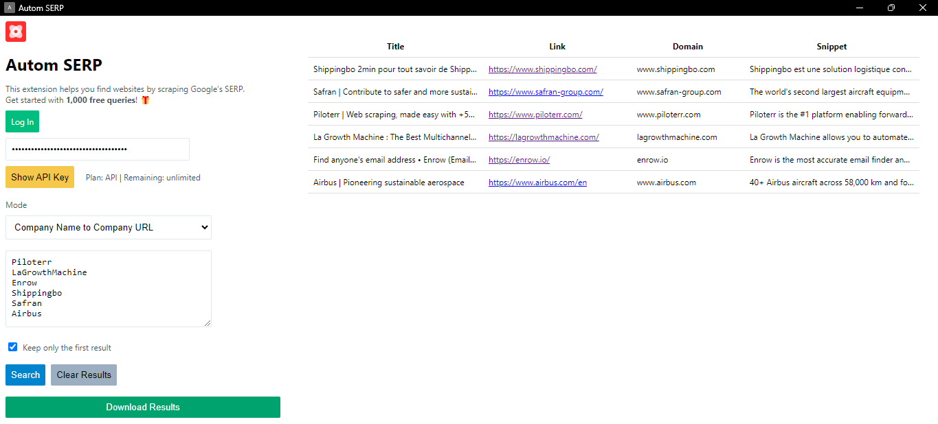Select the Piloterr | Web scraping title cell
Screen dimensions: 938x424
395,115
